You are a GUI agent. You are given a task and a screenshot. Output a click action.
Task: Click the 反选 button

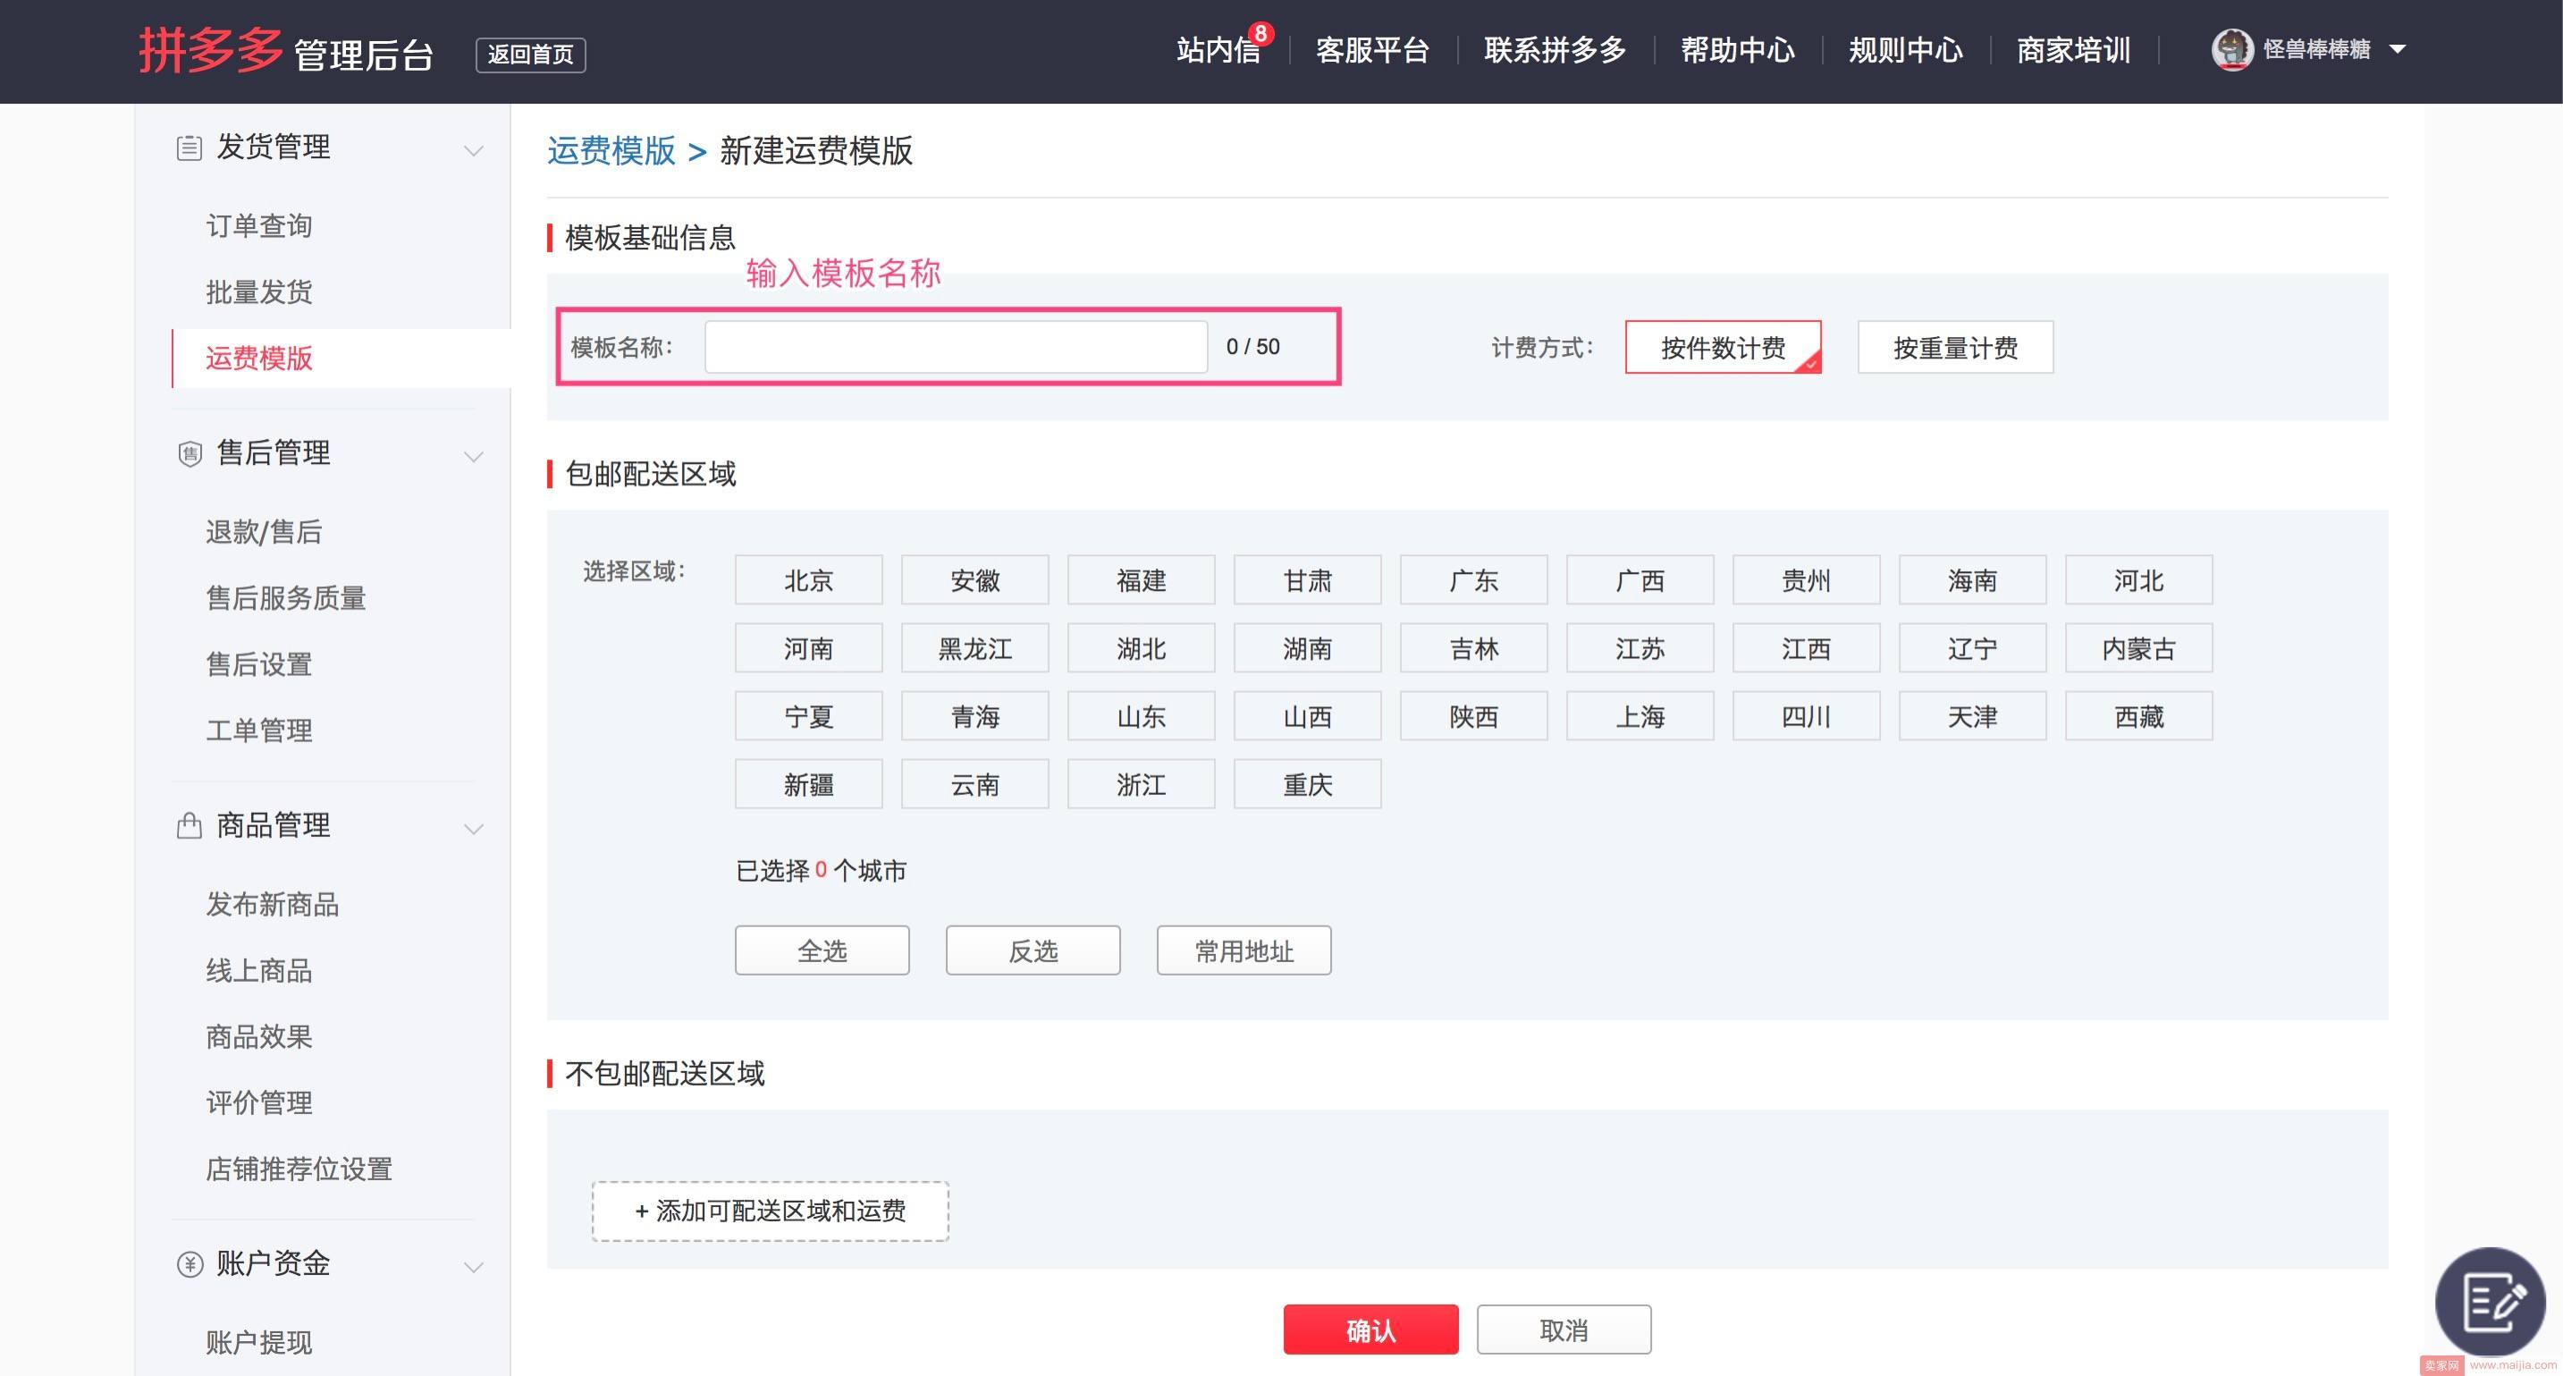1033,950
